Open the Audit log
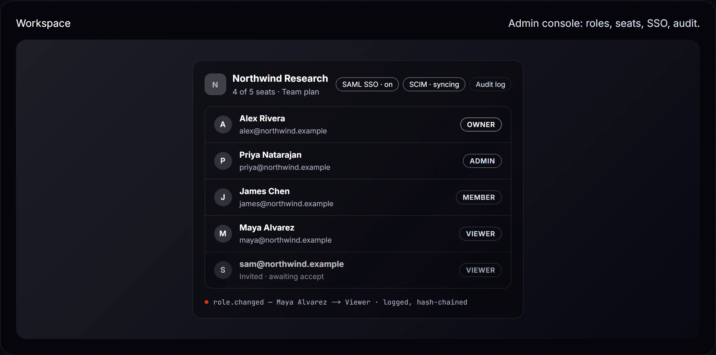The height and width of the screenshot is (355, 716). [490, 84]
